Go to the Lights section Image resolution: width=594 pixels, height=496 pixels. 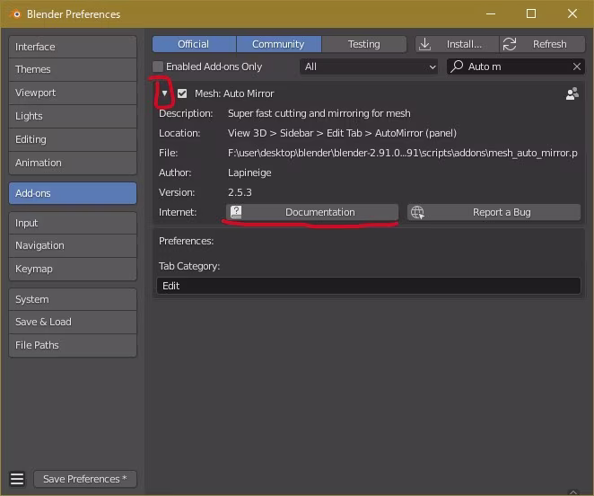tap(73, 116)
